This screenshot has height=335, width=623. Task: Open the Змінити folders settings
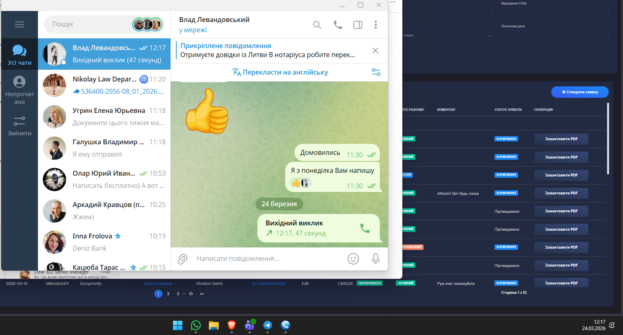point(20,126)
